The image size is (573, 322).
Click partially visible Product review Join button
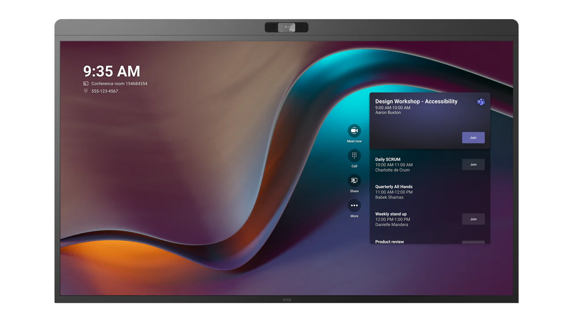[x=473, y=242]
